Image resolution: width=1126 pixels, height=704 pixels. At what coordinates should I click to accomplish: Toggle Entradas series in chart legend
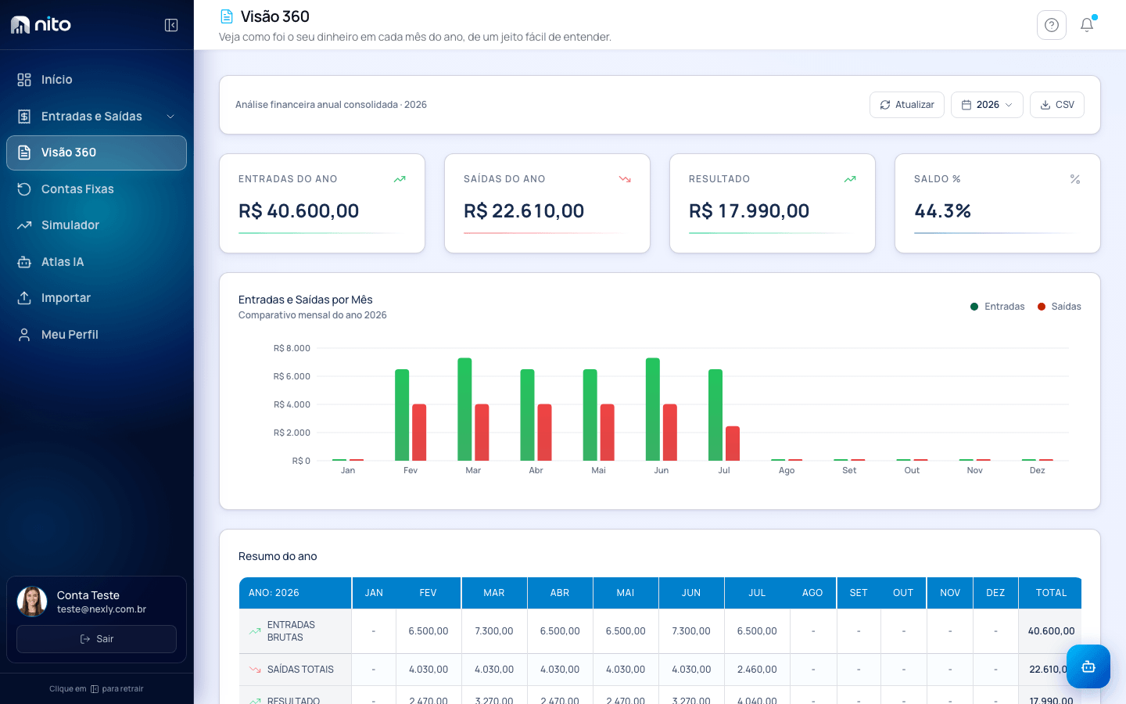pyautogui.click(x=997, y=307)
